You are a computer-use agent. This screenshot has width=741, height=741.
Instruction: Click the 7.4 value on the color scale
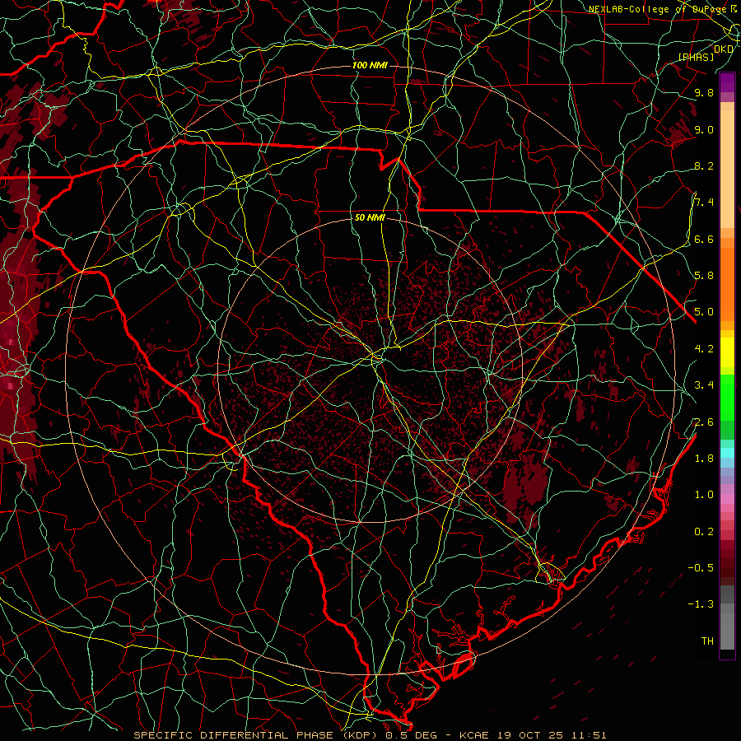point(704,203)
